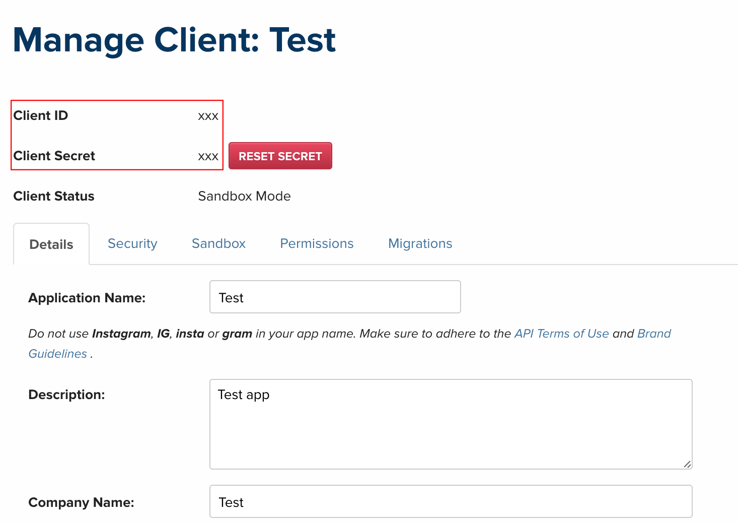
Task: Go to the Sandbox tab
Action: coord(218,244)
